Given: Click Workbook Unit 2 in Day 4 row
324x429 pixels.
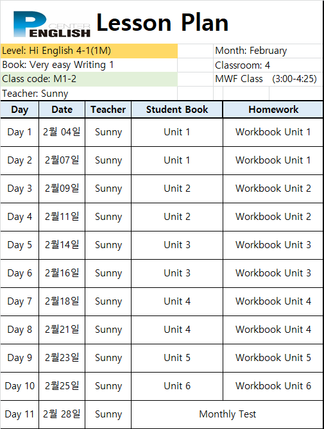Looking at the screenshot, I should tap(273, 217).
